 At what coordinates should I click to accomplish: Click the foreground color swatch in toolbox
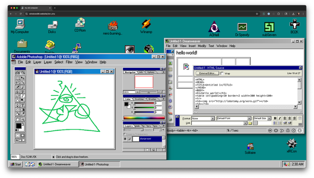click(x=19, y=125)
